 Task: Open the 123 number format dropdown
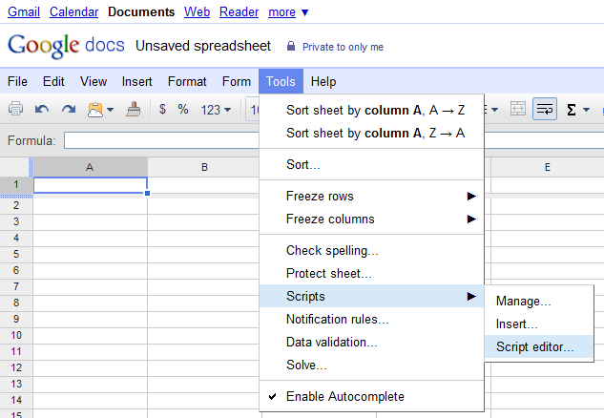point(216,109)
